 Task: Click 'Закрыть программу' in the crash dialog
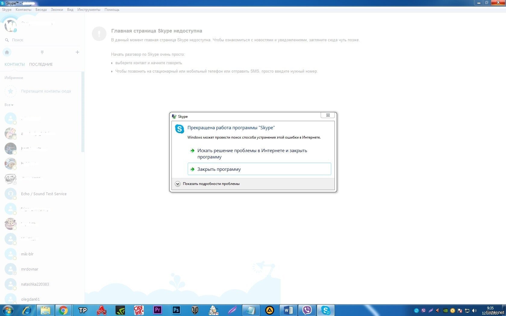click(259, 169)
